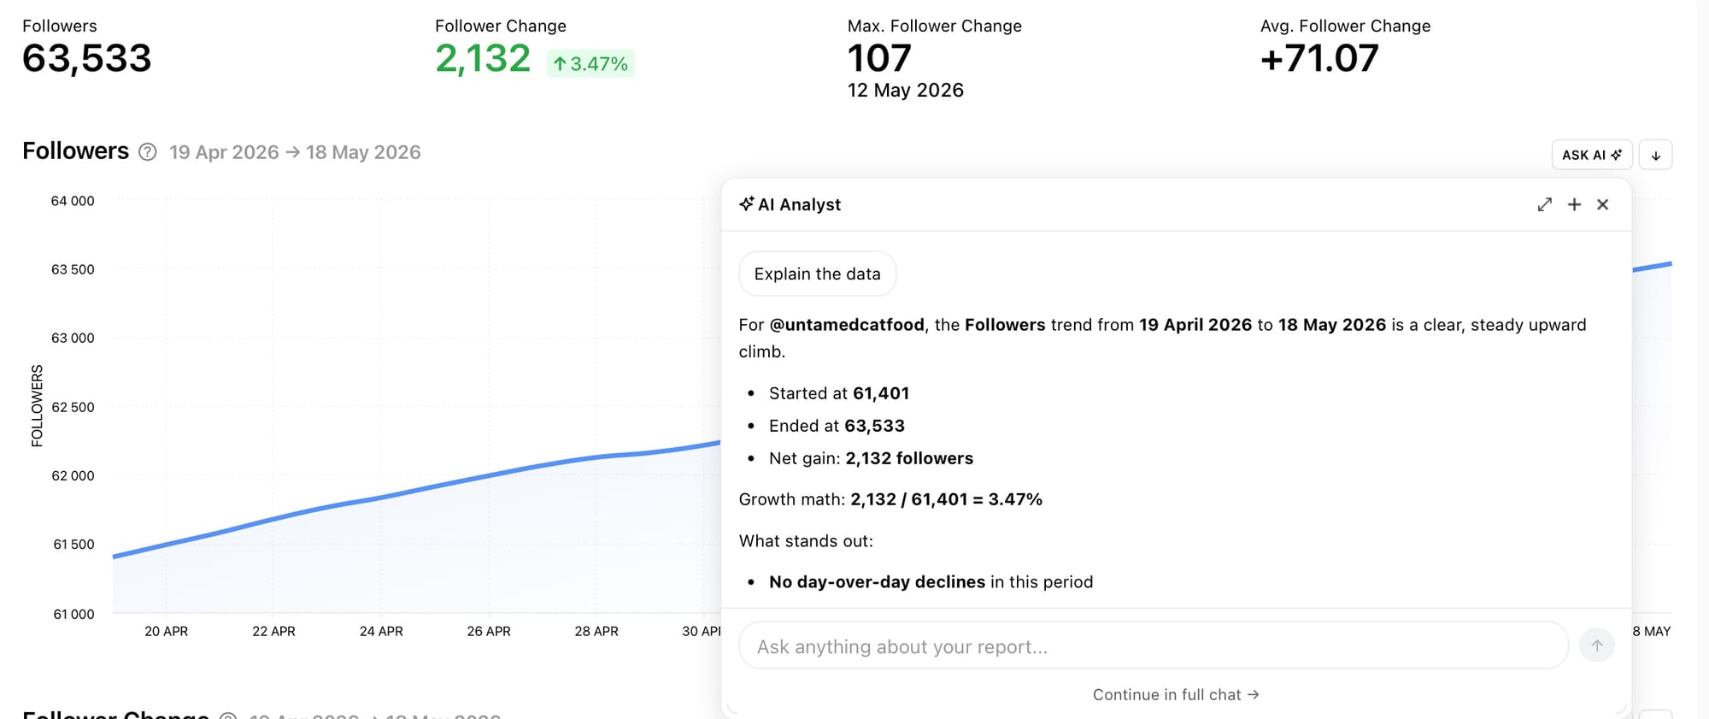Image resolution: width=1709 pixels, height=719 pixels.
Task: Send message using the up-arrow button
Action: pos(1596,645)
